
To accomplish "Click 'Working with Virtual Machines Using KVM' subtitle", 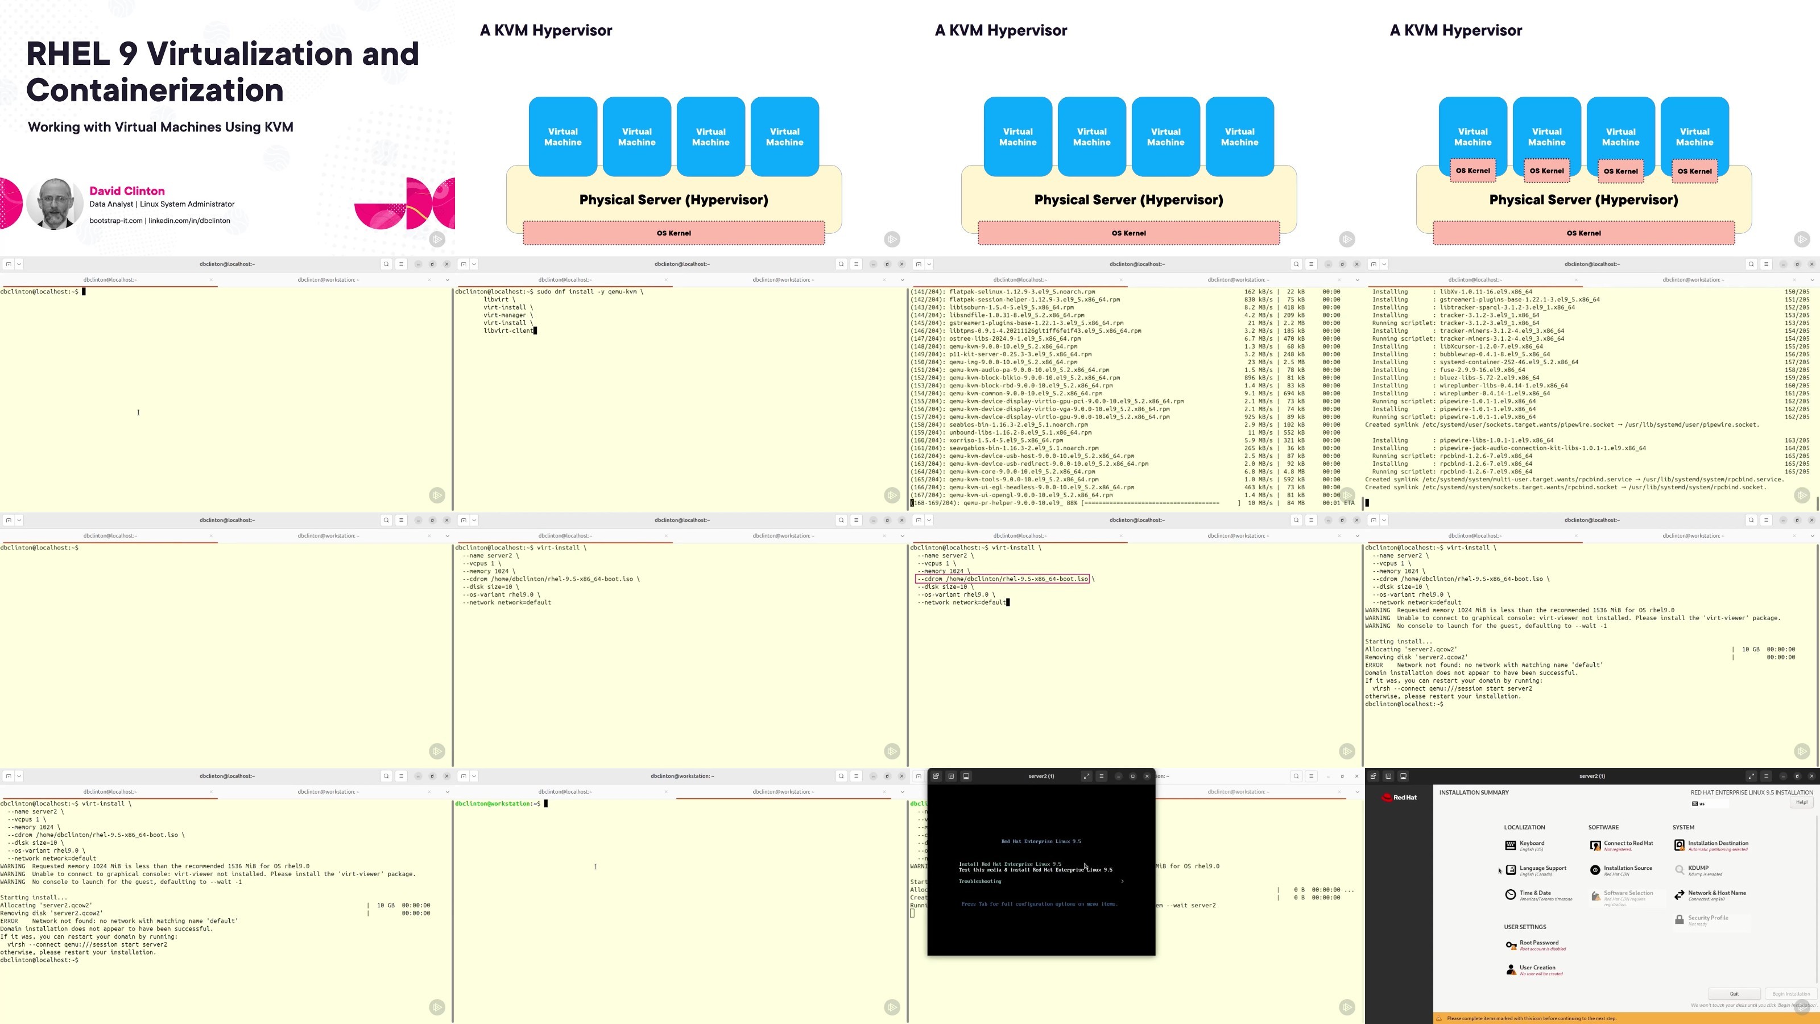I will tap(160, 127).
